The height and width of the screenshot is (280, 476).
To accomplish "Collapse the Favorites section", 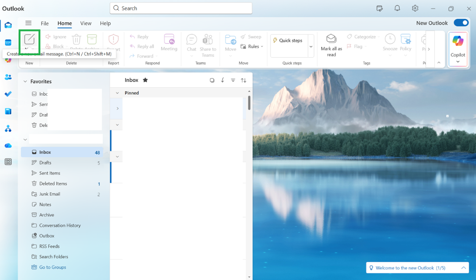I will (x=25, y=81).
